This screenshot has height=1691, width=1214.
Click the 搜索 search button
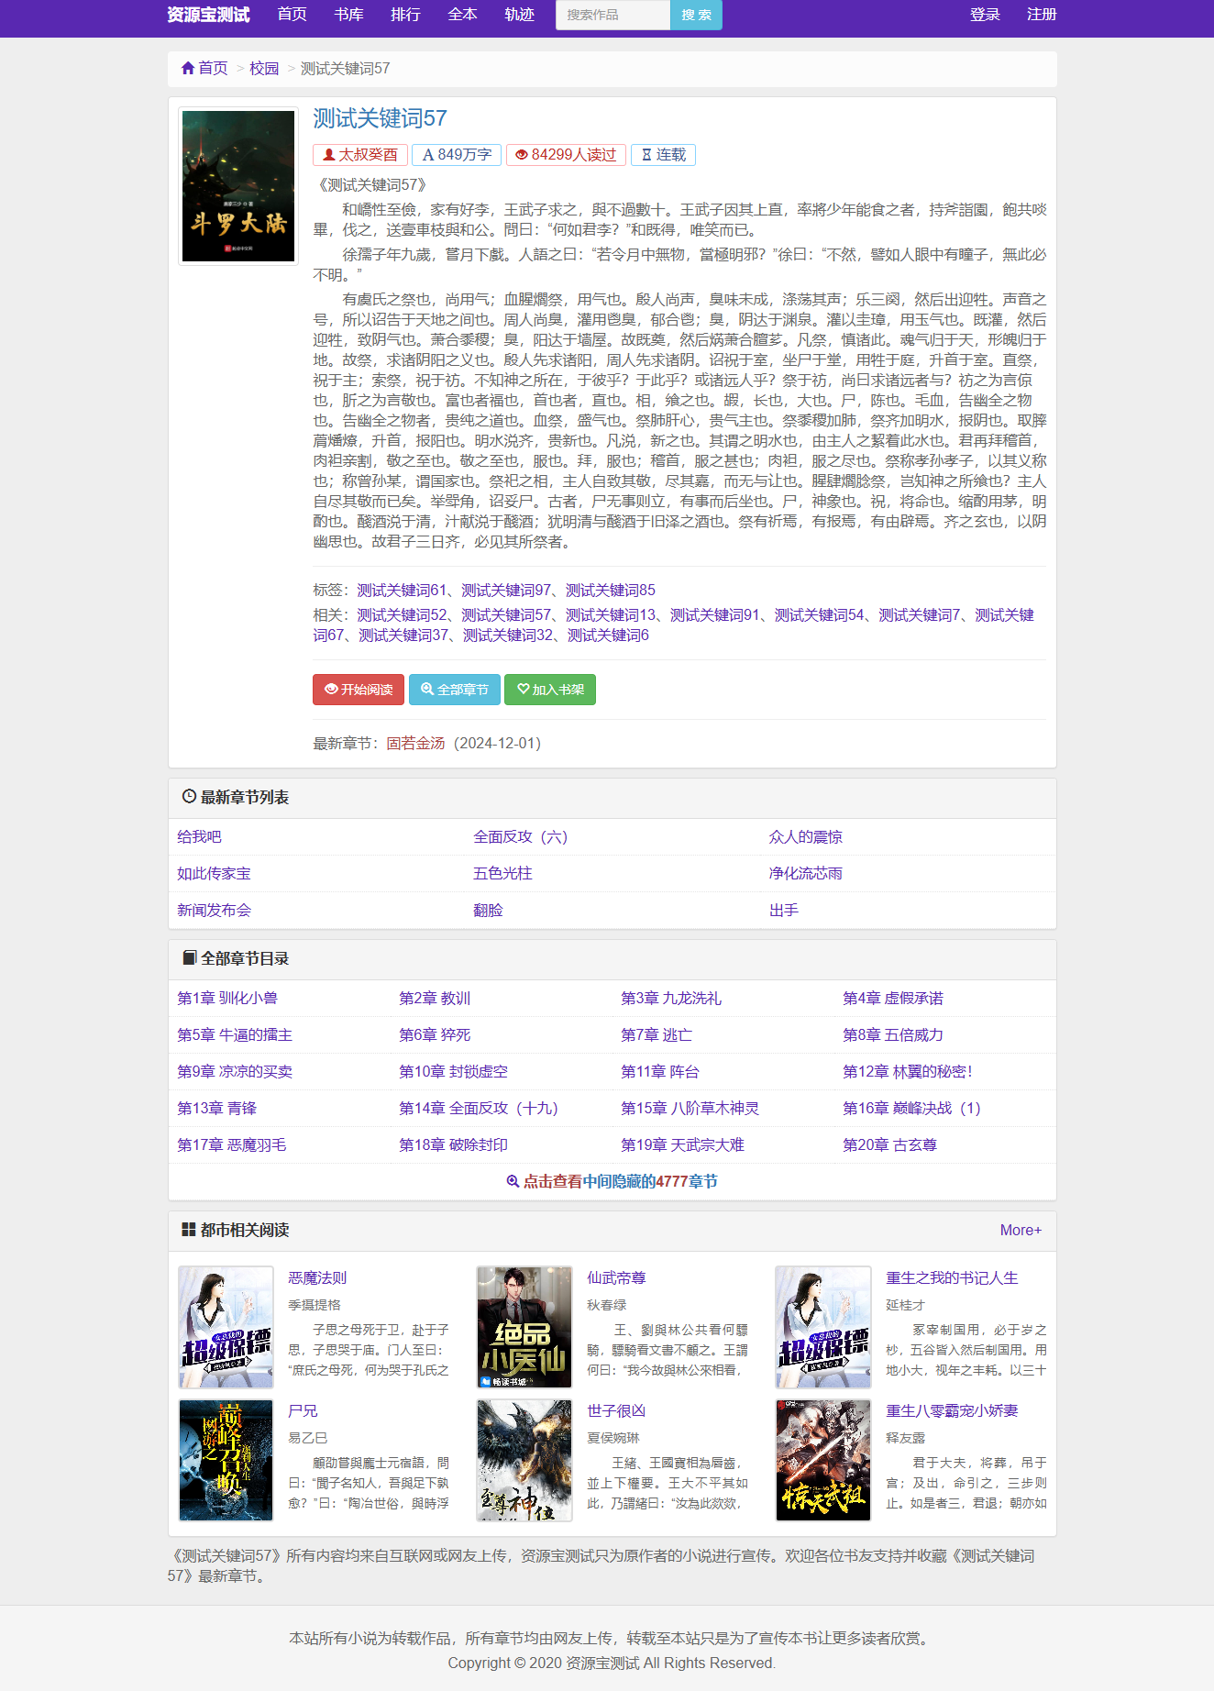(697, 15)
